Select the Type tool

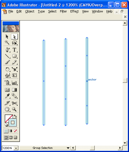[14, 50]
